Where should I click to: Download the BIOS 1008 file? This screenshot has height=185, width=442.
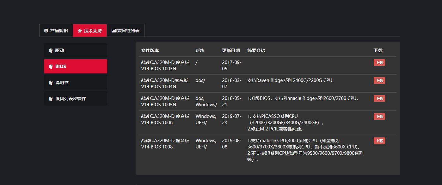click(379, 141)
